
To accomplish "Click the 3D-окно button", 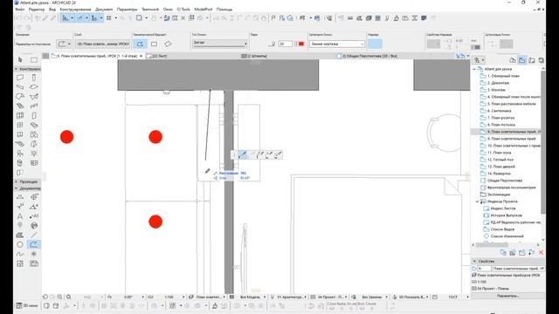I will coord(27,305).
